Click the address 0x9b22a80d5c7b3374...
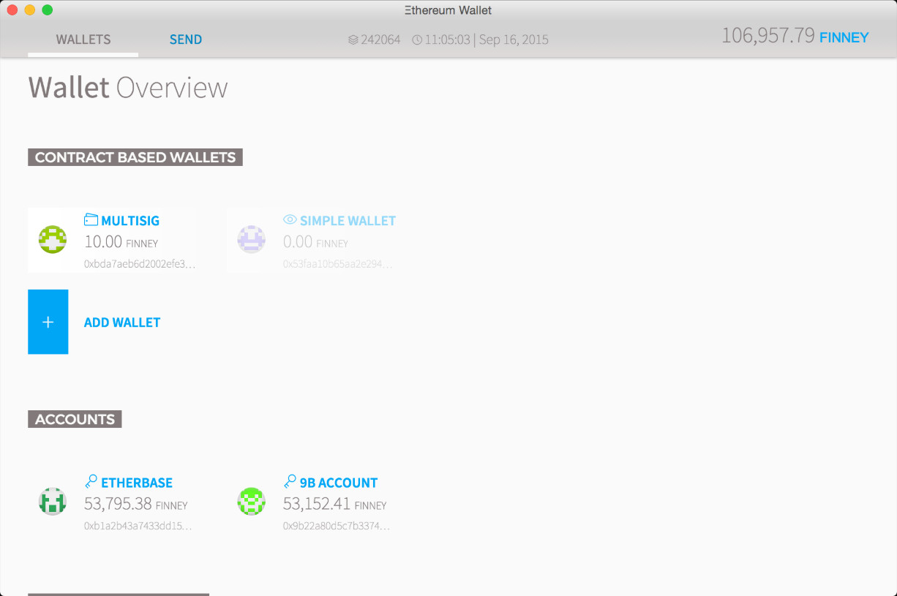Image resolution: width=897 pixels, height=596 pixels. coord(337,526)
